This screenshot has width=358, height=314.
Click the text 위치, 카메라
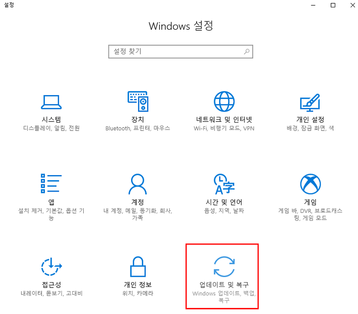pyautogui.click(x=138, y=293)
